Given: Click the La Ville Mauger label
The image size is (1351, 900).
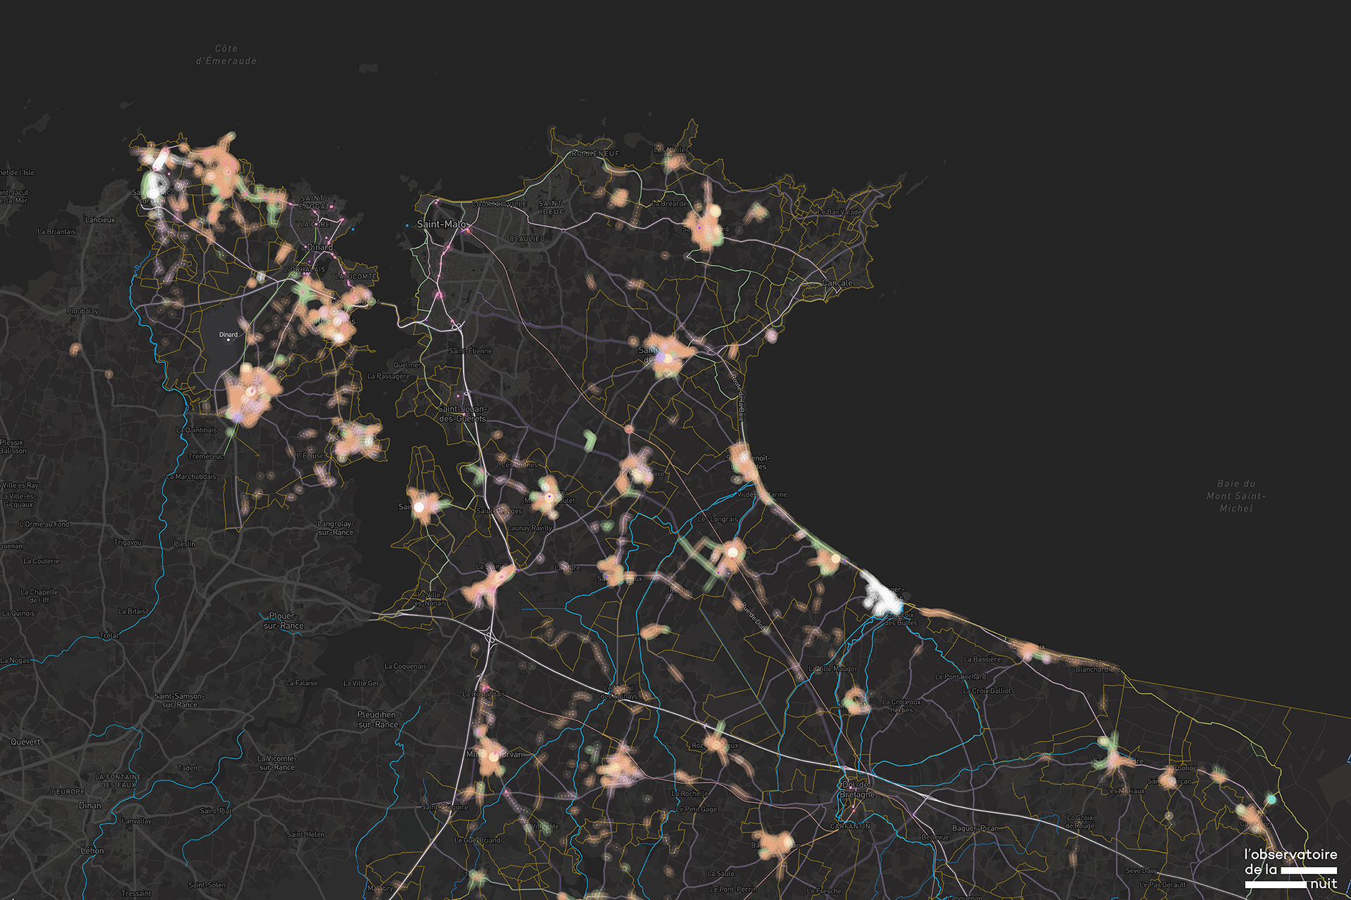Looking at the screenshot, I should click(x=833, y=669).
